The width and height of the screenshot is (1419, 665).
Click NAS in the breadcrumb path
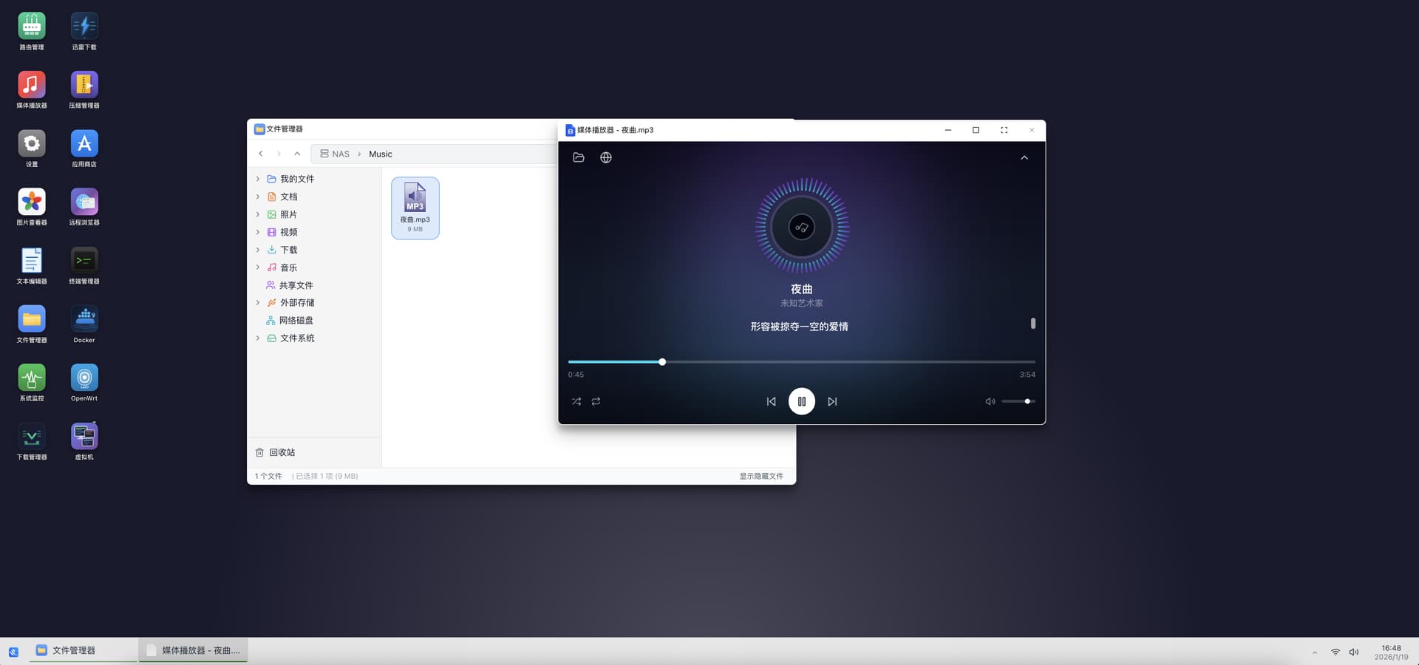(x=340, y=154)
